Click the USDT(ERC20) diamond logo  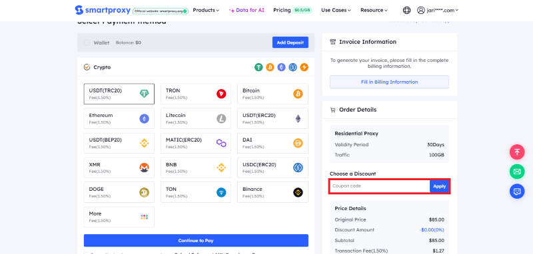pyautogui.click(x=298, y=119)
